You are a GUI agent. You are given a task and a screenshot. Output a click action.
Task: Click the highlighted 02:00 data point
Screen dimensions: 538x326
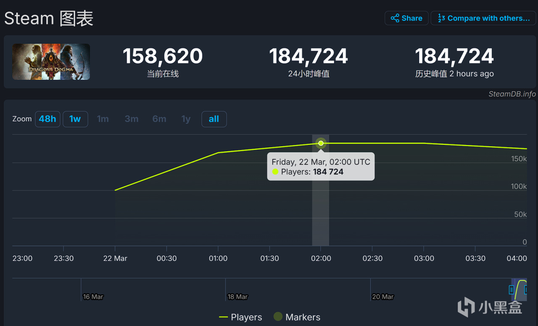pyautogui.click(x=321, y=143)
